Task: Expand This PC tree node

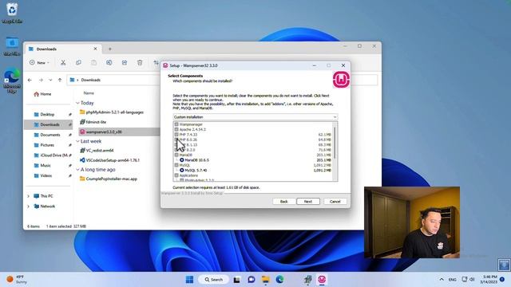Action: (x=29, y=196)
